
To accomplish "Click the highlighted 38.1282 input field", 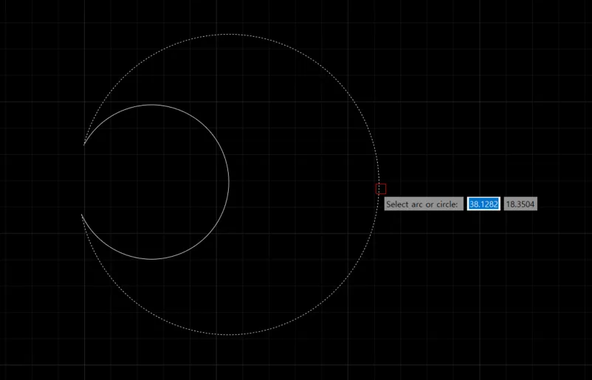I will [483, 204].
